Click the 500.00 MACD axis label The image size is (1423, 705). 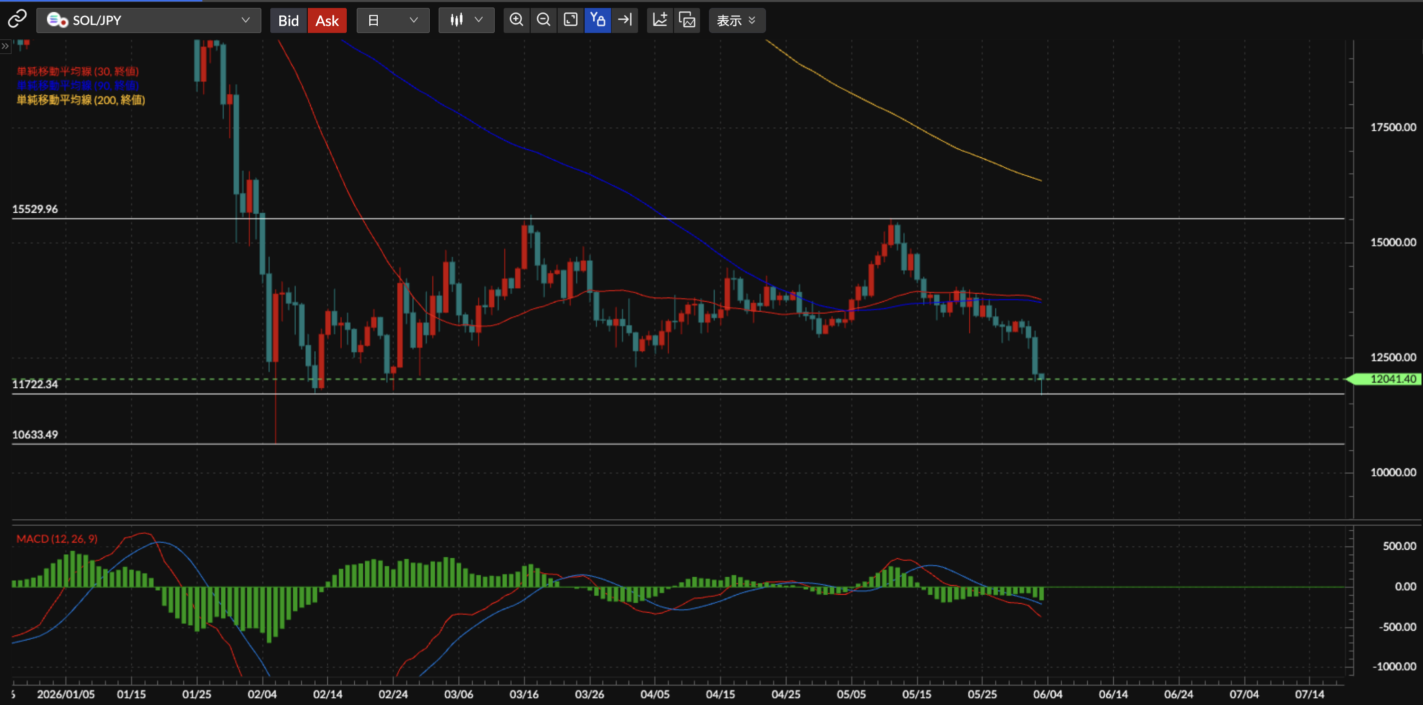1399,546
